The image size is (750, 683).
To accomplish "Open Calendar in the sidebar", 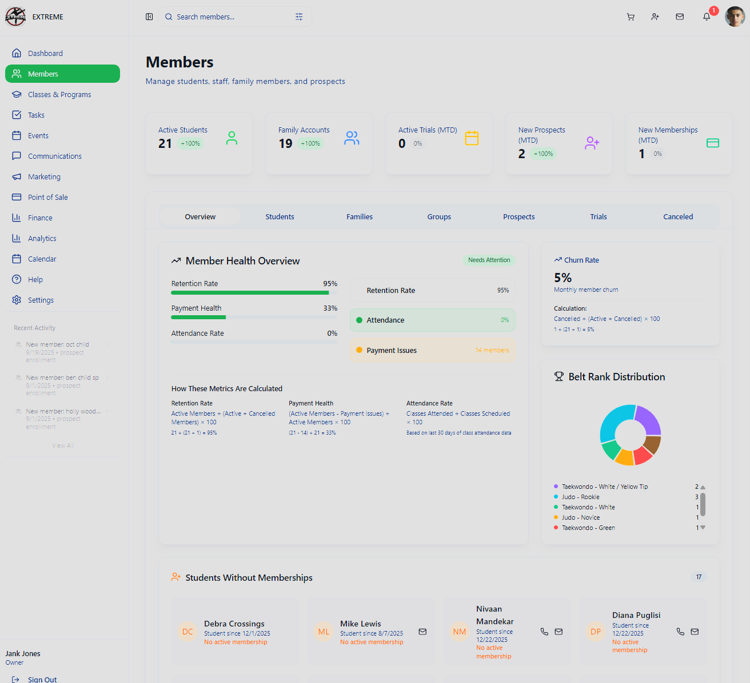I will coord(62,259).
